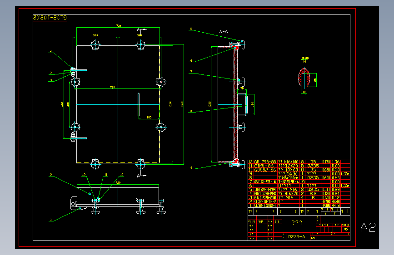This screenshot has width=394, height=255.
Task: Click the 1034 height dimension
Action: (170, 104)
